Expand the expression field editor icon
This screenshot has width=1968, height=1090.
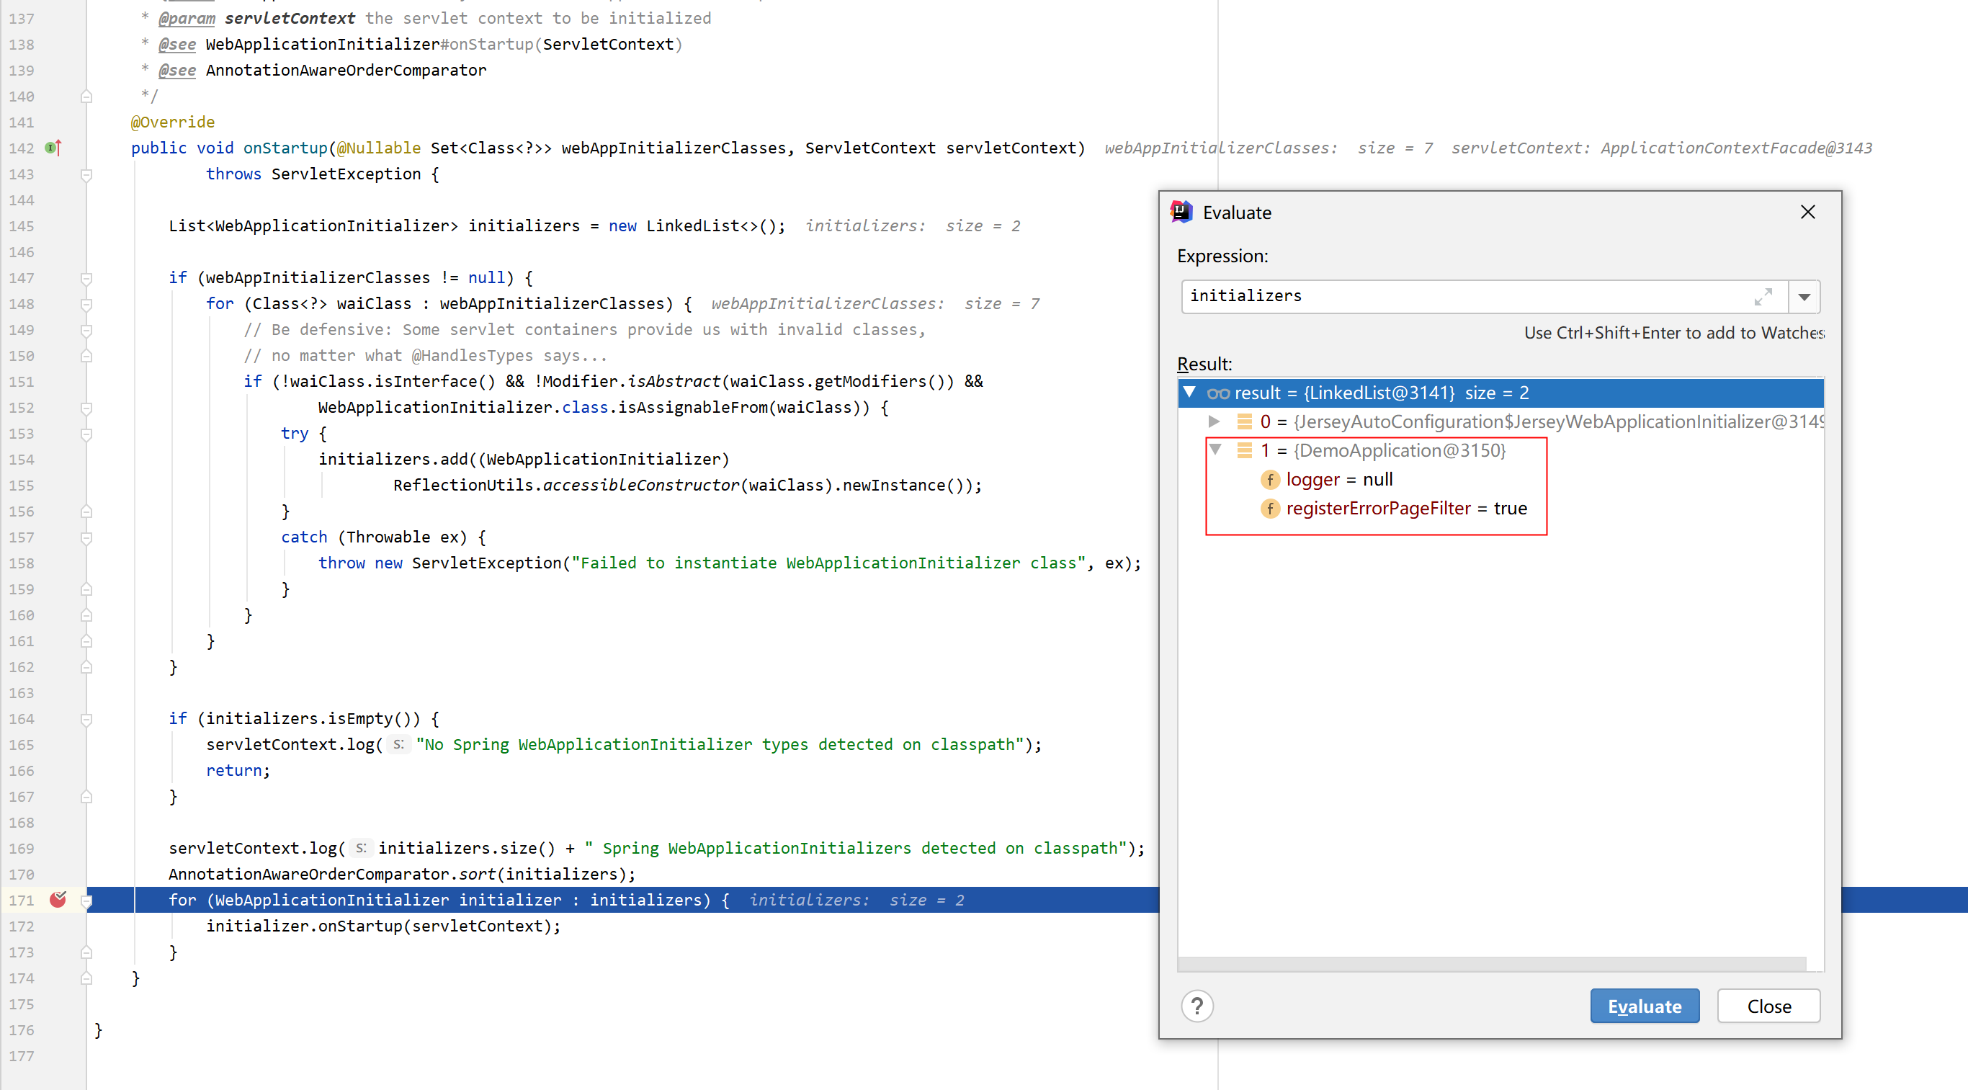coord(1764,297)
